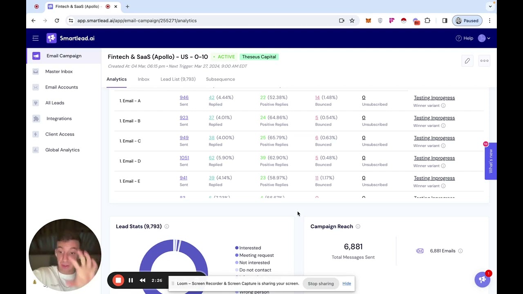Select Meeting request legend entry
Viewport: 523px width, 294px height.
coord(255,255)
